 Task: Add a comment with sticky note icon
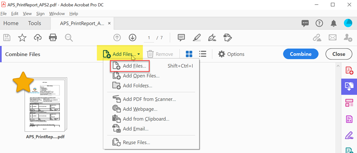[181, 37]
